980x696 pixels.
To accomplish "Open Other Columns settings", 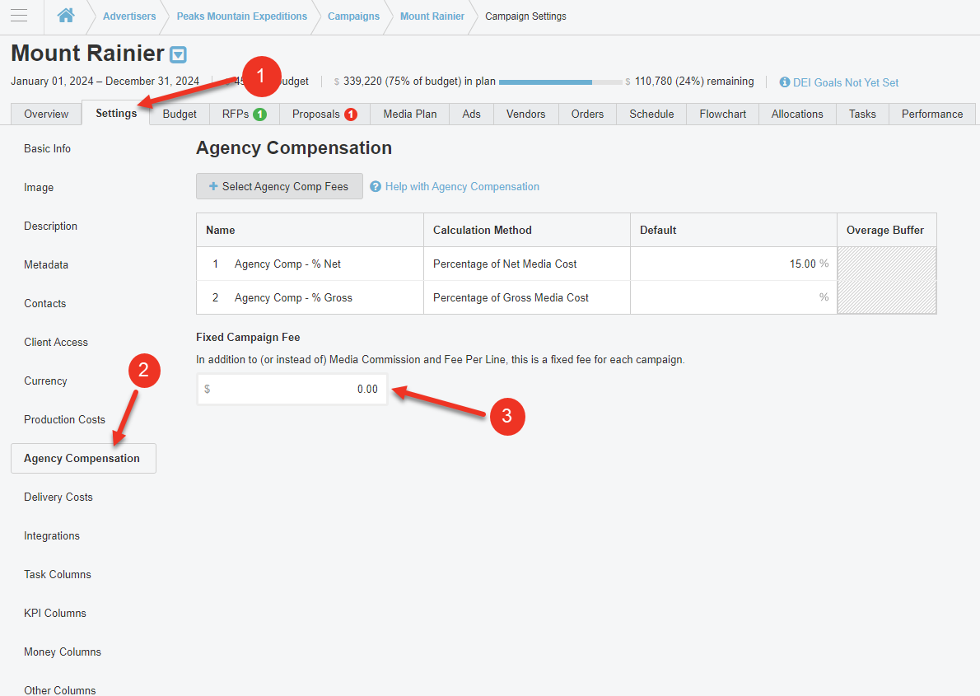I will tap(60, 690).
